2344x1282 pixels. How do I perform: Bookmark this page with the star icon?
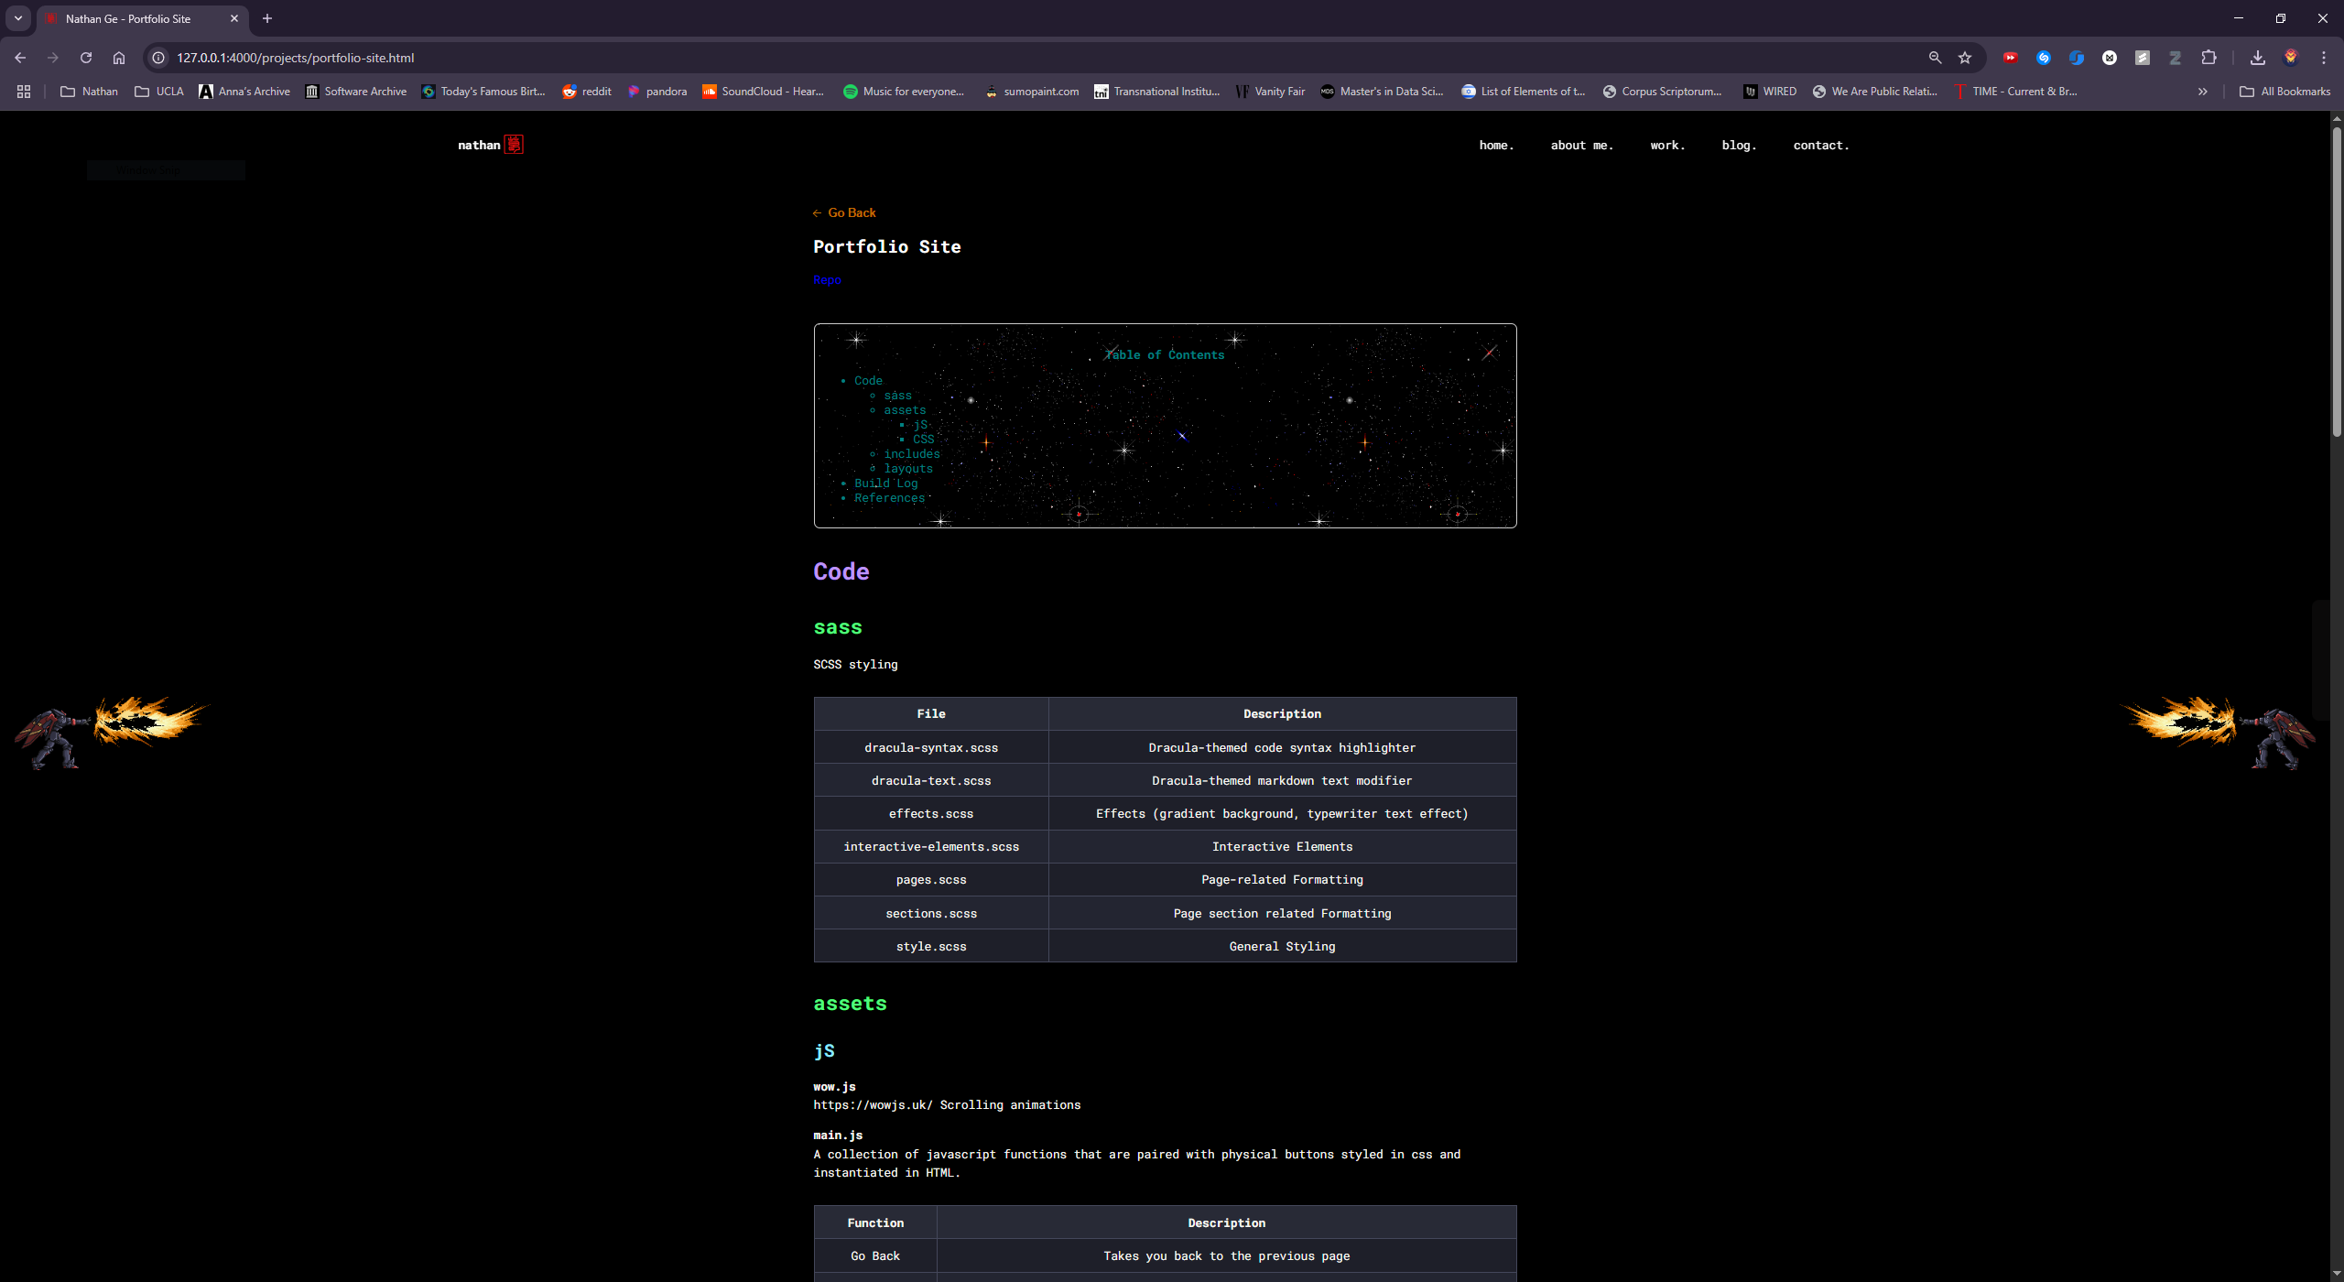click(1965, 58)
